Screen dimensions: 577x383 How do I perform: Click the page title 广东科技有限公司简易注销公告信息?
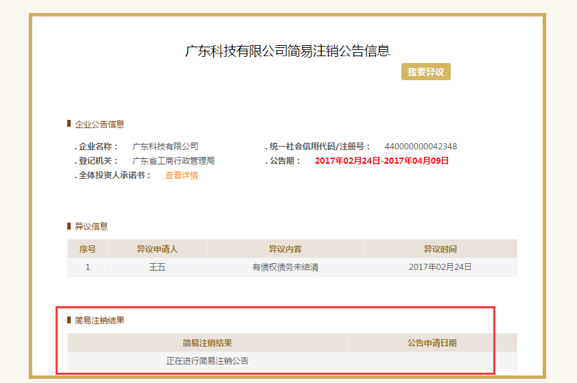pyautogui.click(x=287, y=51)
